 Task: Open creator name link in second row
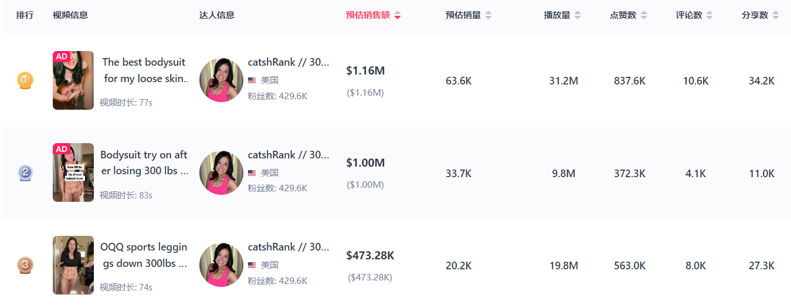click(288, 155)
